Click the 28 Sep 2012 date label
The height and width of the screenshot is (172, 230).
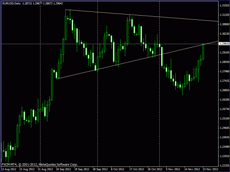click(100, 169)
